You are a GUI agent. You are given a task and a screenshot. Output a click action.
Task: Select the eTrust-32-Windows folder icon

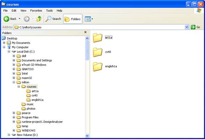pyautogui.click(x=19, y=65)
